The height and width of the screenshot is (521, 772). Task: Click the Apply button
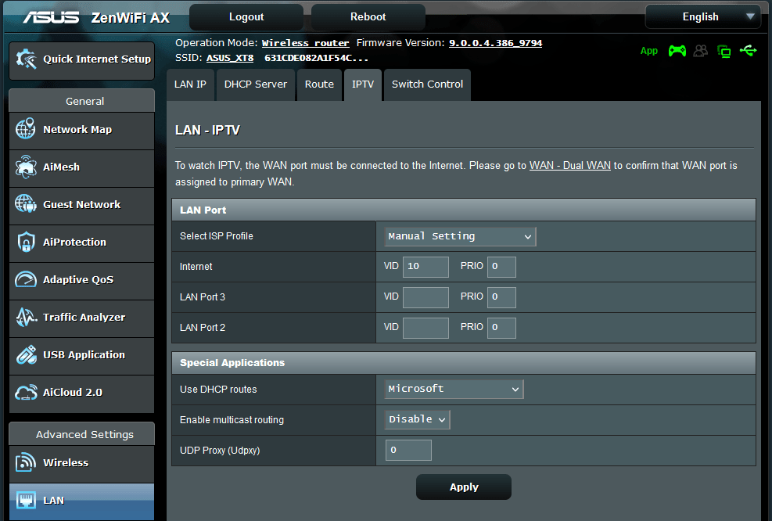[463, 487]
